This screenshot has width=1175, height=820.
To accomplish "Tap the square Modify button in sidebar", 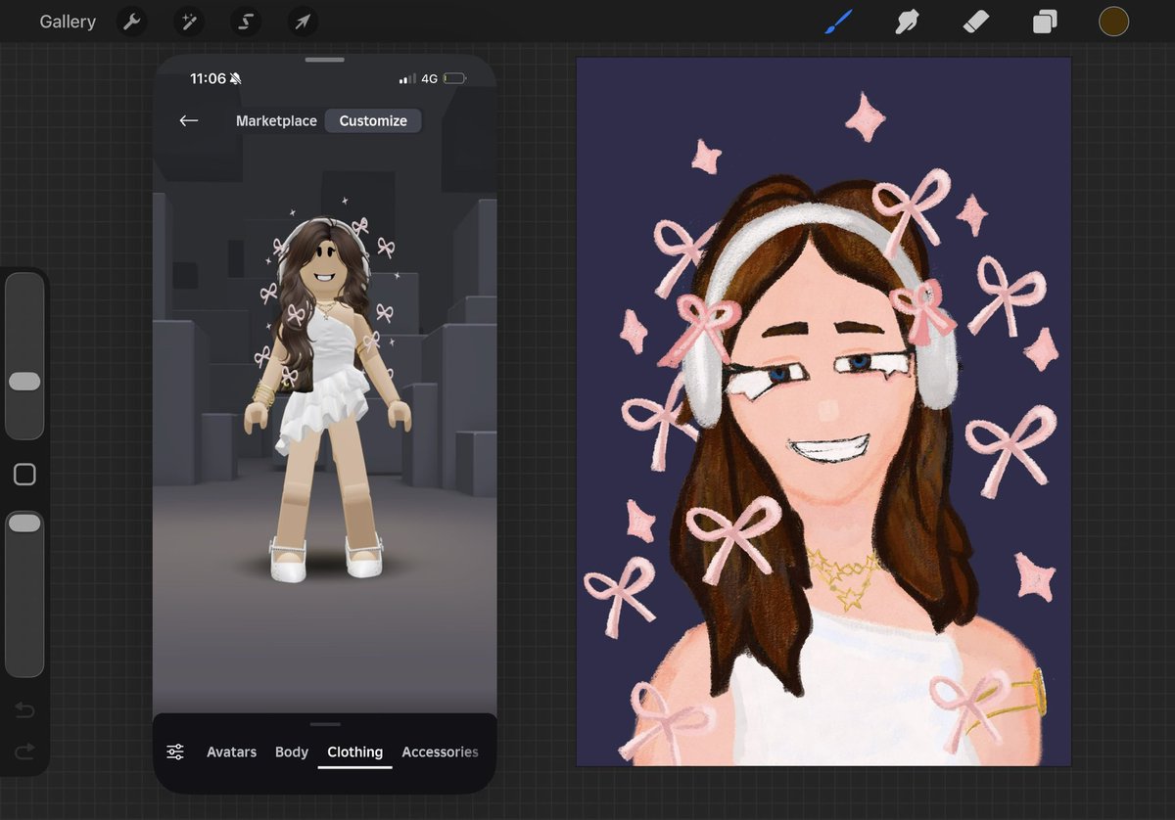I will 24,475.
